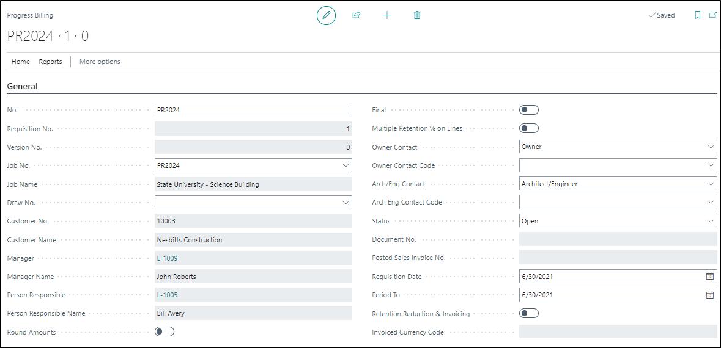Open the Status dropdown
The width and height of the screenshot is (721, 348).
[x=710, y=221]
